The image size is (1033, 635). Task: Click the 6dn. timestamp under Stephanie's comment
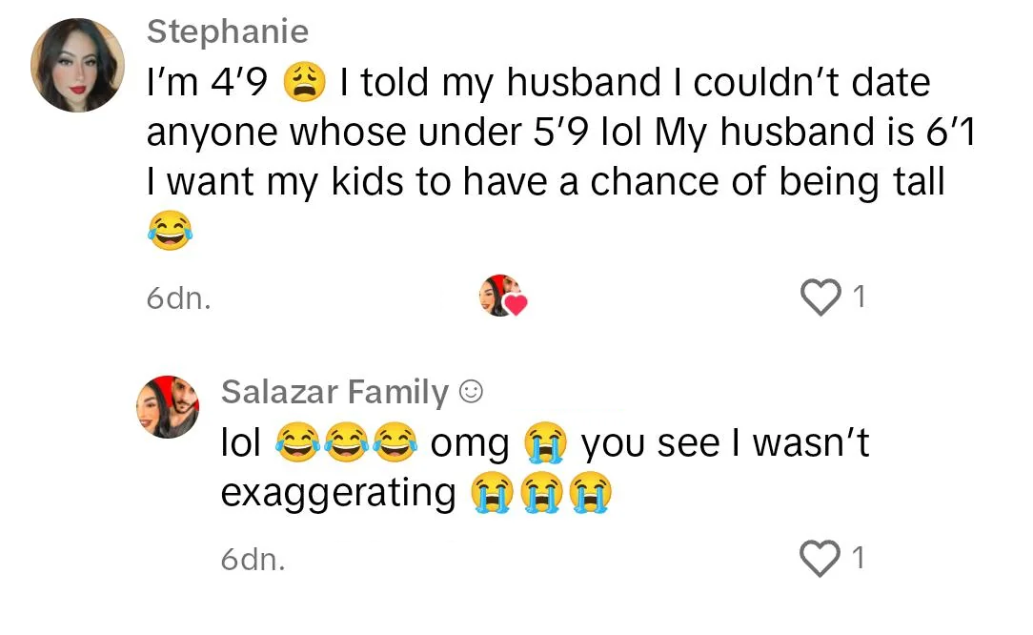pos(178,298)
